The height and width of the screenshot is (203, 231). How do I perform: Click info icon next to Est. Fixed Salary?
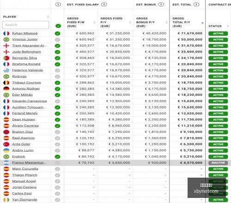coord(104,4)
